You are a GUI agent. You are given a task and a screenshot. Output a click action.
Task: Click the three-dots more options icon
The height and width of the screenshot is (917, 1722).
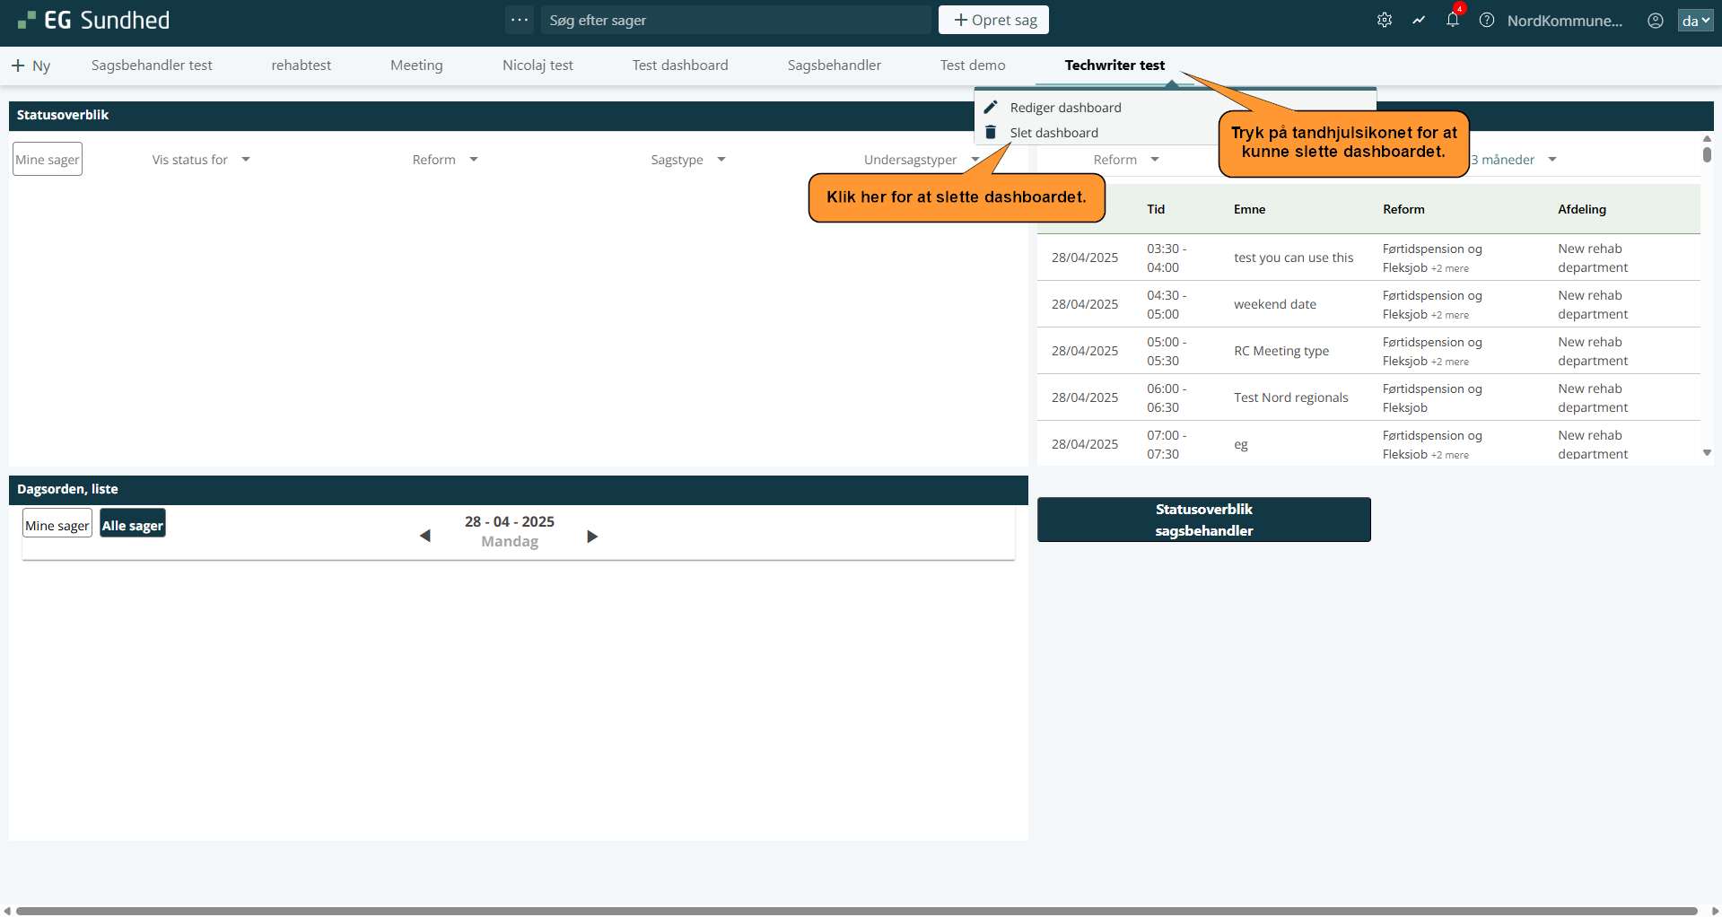(x=520, y=20)
